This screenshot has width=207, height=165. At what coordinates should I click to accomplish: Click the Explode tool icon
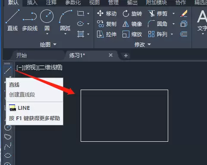[x=184, y=24]
